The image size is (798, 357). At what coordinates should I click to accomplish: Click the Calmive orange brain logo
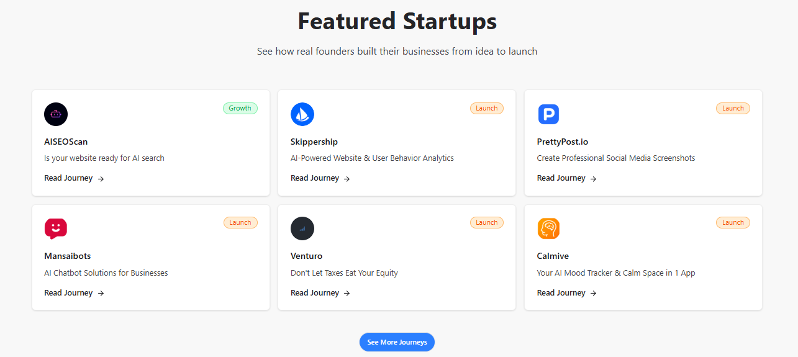tap(548, 228)
